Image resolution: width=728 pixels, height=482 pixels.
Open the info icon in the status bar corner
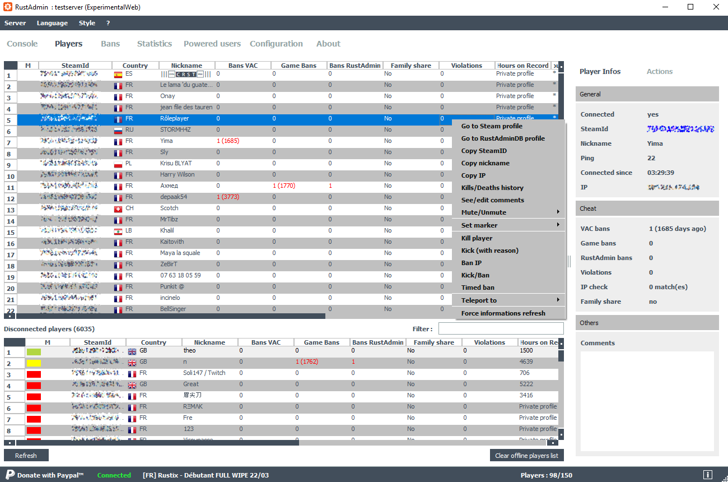tap(708, 475)
